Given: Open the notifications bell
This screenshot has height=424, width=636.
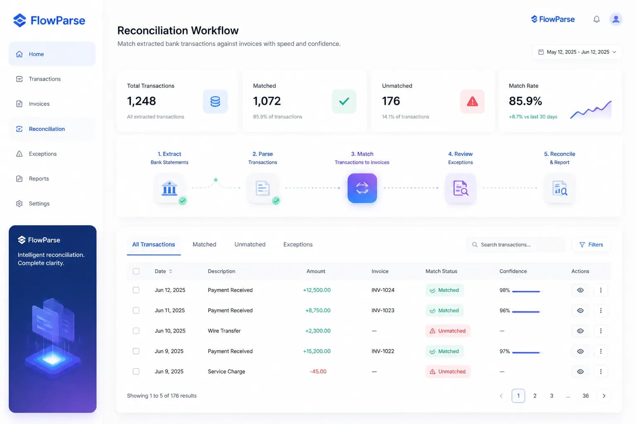Looking at the screenshot, I should (596, 19).
